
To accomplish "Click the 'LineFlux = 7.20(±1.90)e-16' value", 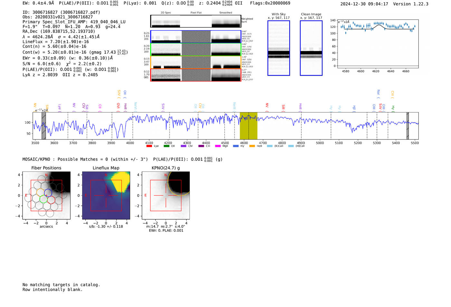I will (x=56, y=42).
